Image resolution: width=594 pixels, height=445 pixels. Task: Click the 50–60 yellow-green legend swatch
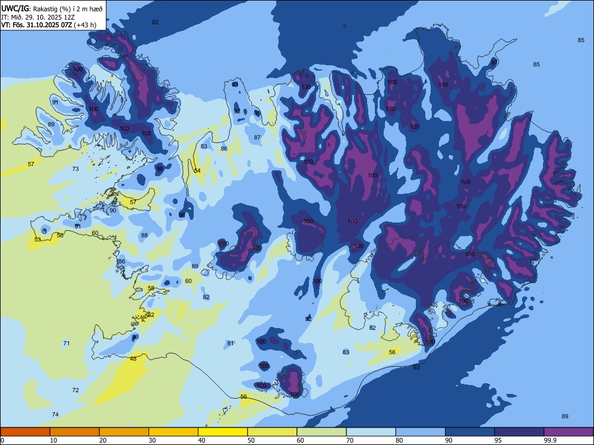(x=272, y=432)
